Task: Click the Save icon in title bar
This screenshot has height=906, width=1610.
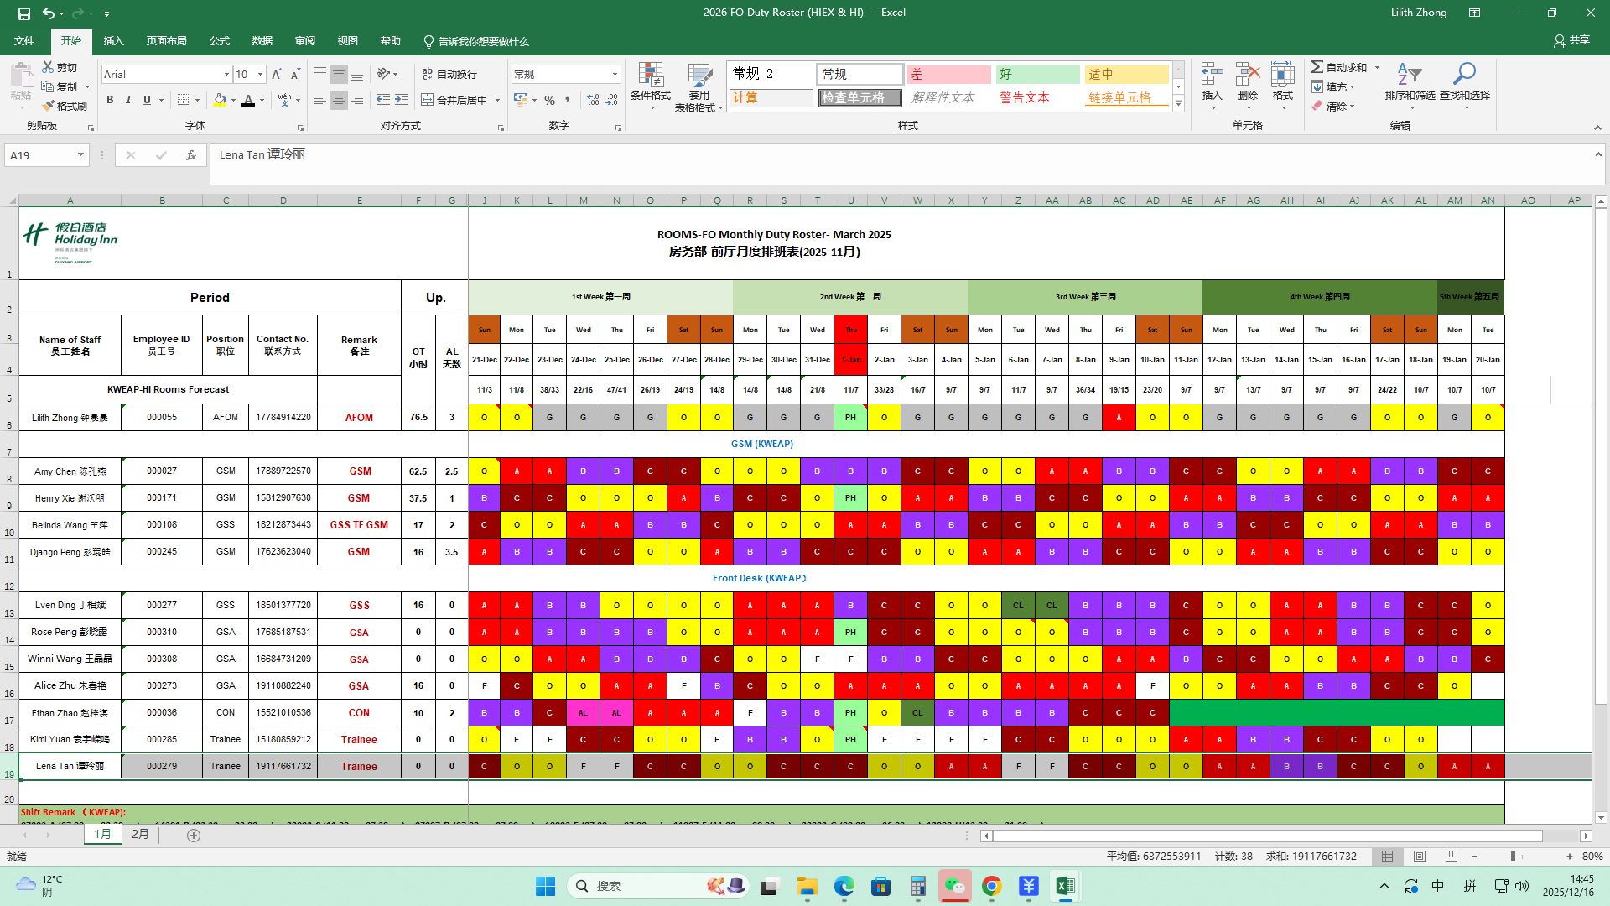Action: (23, 13)
